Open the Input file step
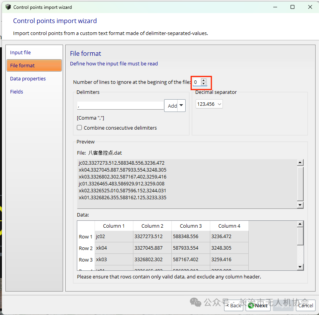 coord(20,53)
